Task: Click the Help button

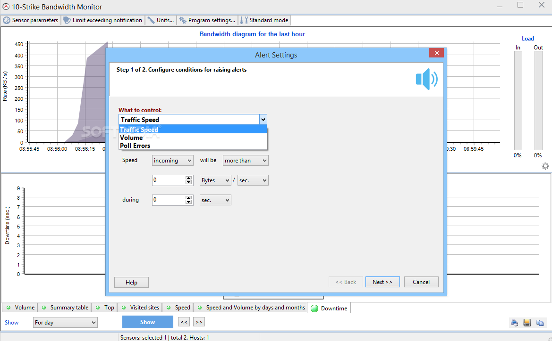Action: (x=131, y=282)
